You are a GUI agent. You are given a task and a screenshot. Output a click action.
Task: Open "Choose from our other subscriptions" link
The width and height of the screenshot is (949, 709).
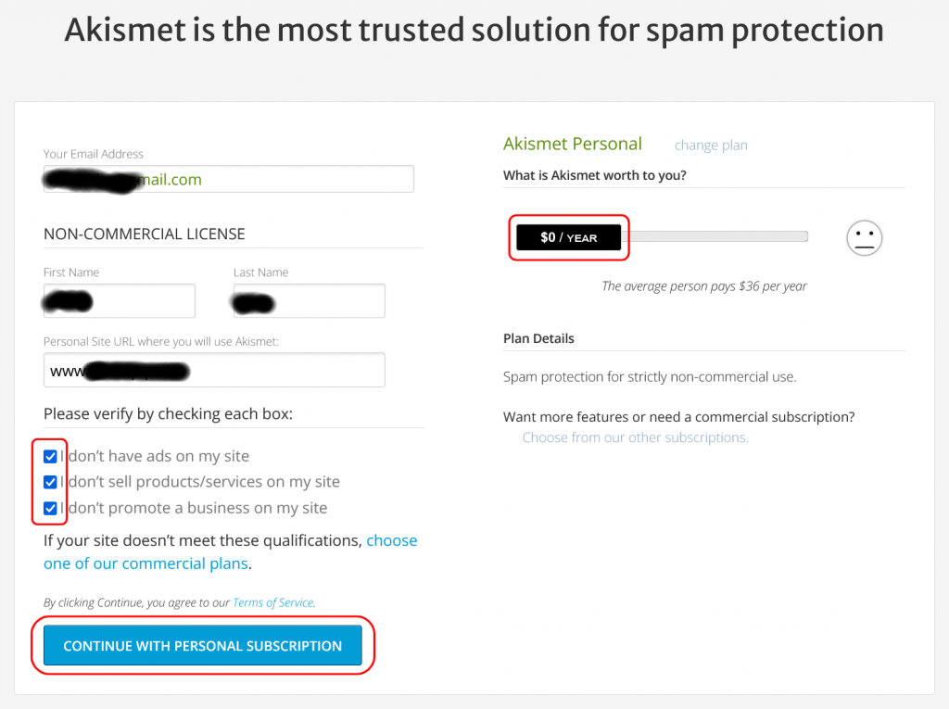tap(636, 437)
